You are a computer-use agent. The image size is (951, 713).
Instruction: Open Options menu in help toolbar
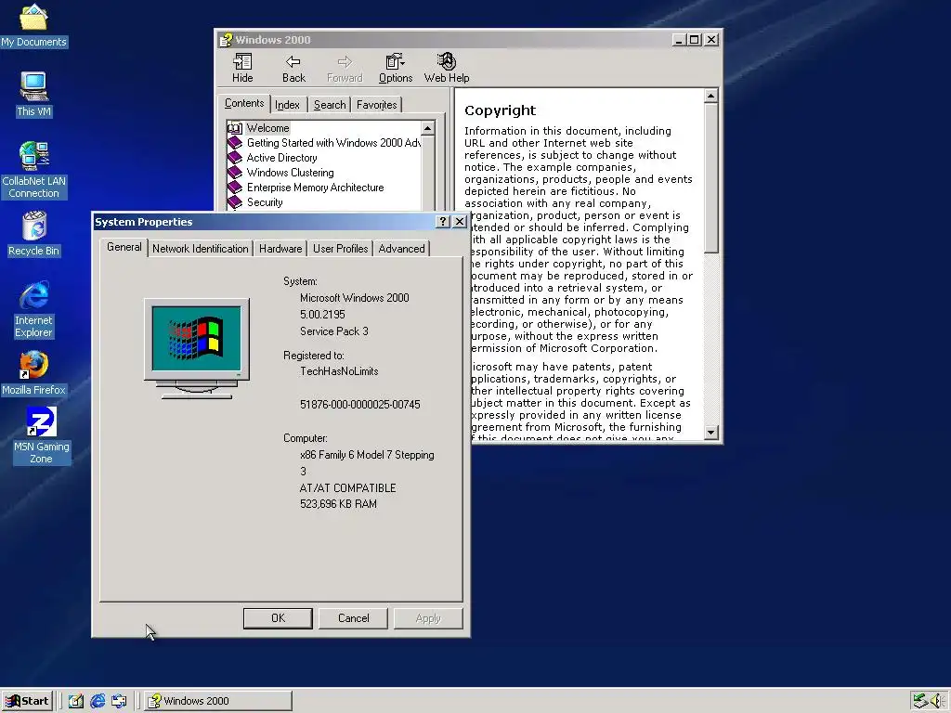pyautogui.click(x=396, y=68)
